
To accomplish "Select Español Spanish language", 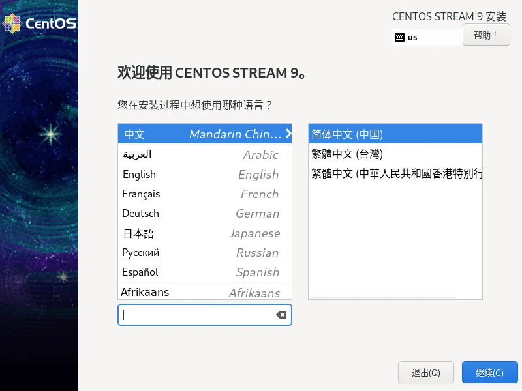I will tap(205, 272).
